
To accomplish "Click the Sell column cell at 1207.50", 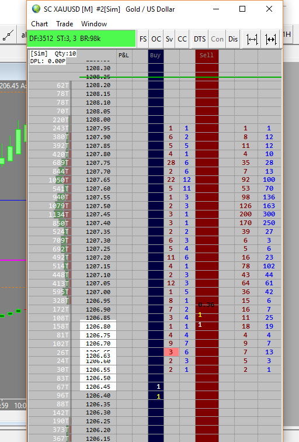I will click(x=207, y=206).
